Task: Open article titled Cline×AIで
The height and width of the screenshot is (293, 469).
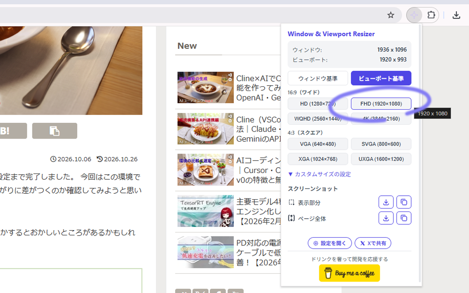Action: pyautogui.click(x=258, y=88)
